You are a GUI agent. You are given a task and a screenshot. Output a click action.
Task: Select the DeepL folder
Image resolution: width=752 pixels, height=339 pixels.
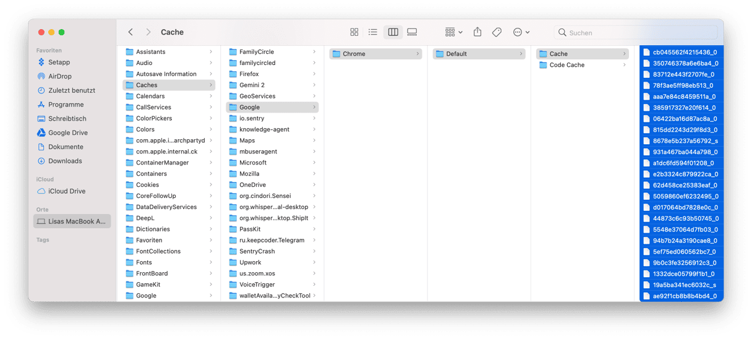coord(169,218)
